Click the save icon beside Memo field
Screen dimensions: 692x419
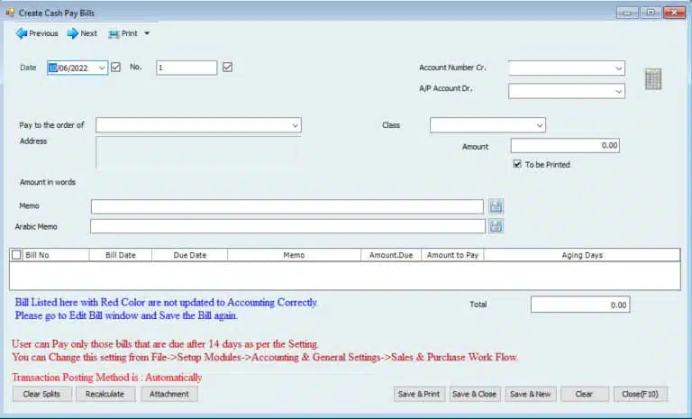pyautogui.click(x=496, y=206)
